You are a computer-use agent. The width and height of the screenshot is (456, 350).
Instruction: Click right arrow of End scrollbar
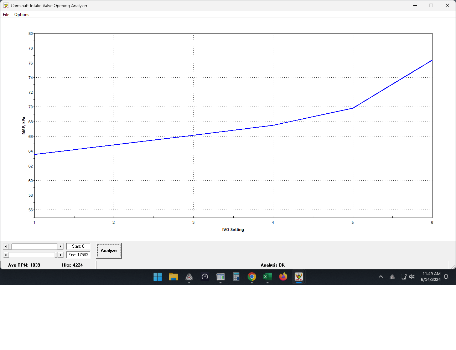point(61,255)
